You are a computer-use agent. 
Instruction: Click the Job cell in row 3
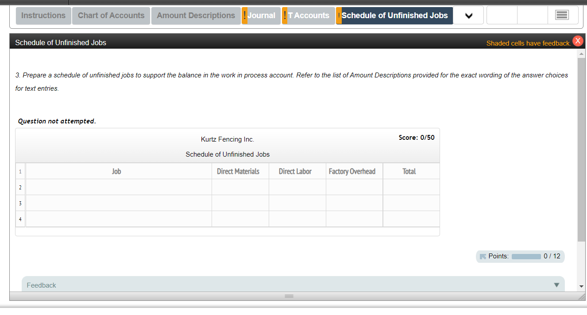[119, 203]
